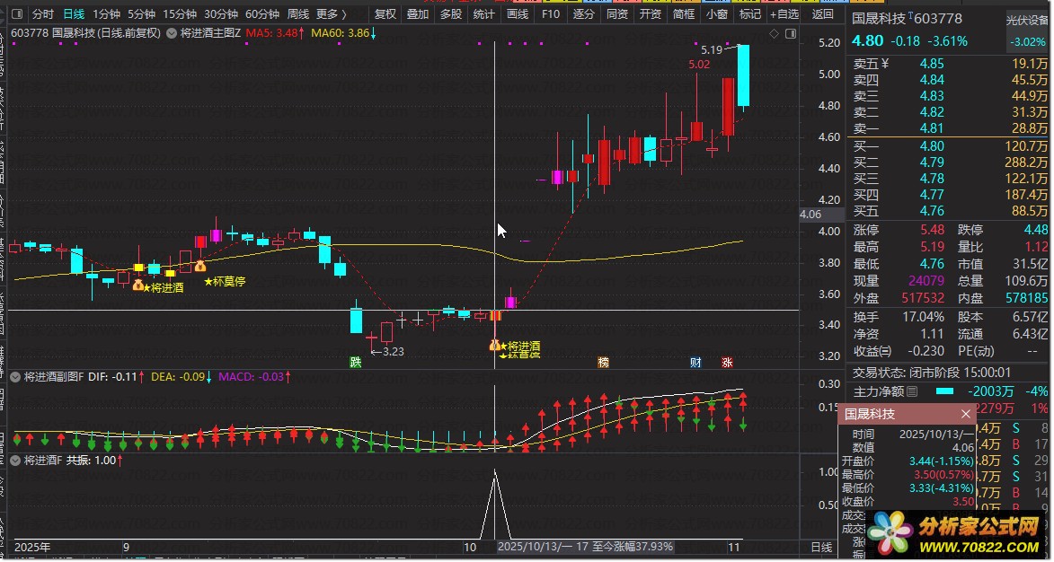
Task: Click 分析家公式网 logo link
Action: coord(954,534)
